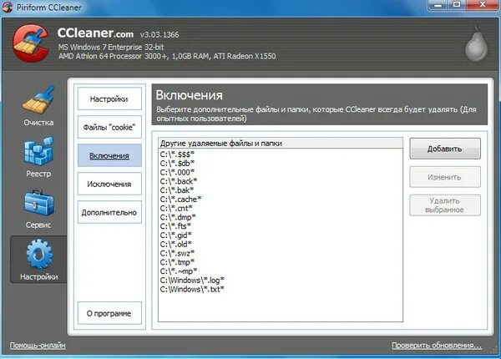The width and height of the screenshot is (501, 359).
Task: Select the C:\Windows\*.log* entry
Action: [192, 281]
